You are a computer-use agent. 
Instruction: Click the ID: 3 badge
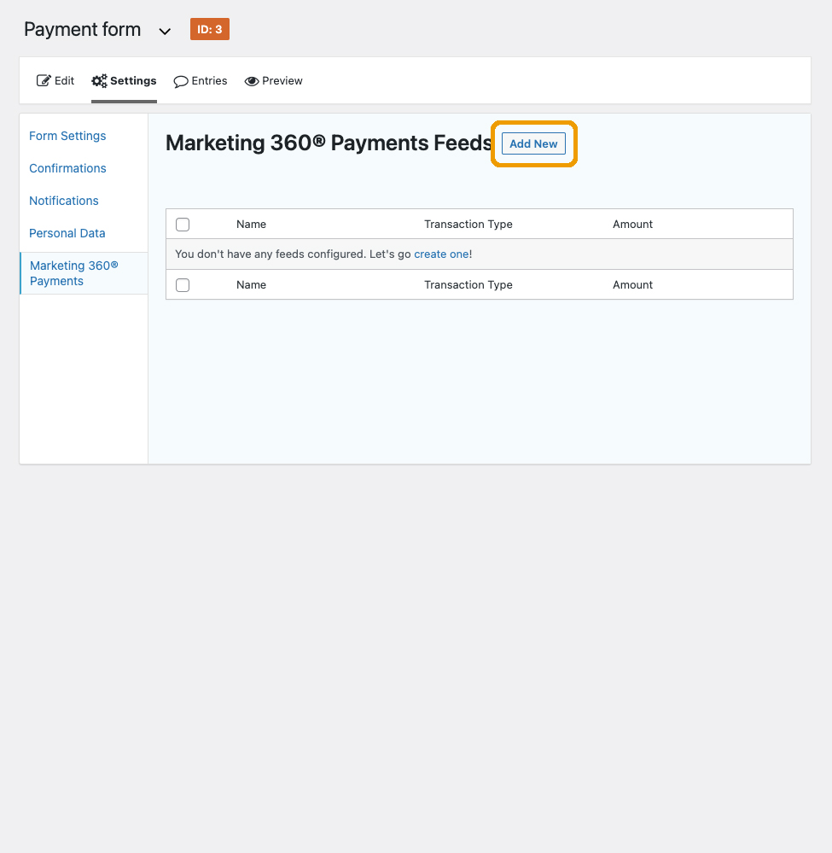click(210, 29)
